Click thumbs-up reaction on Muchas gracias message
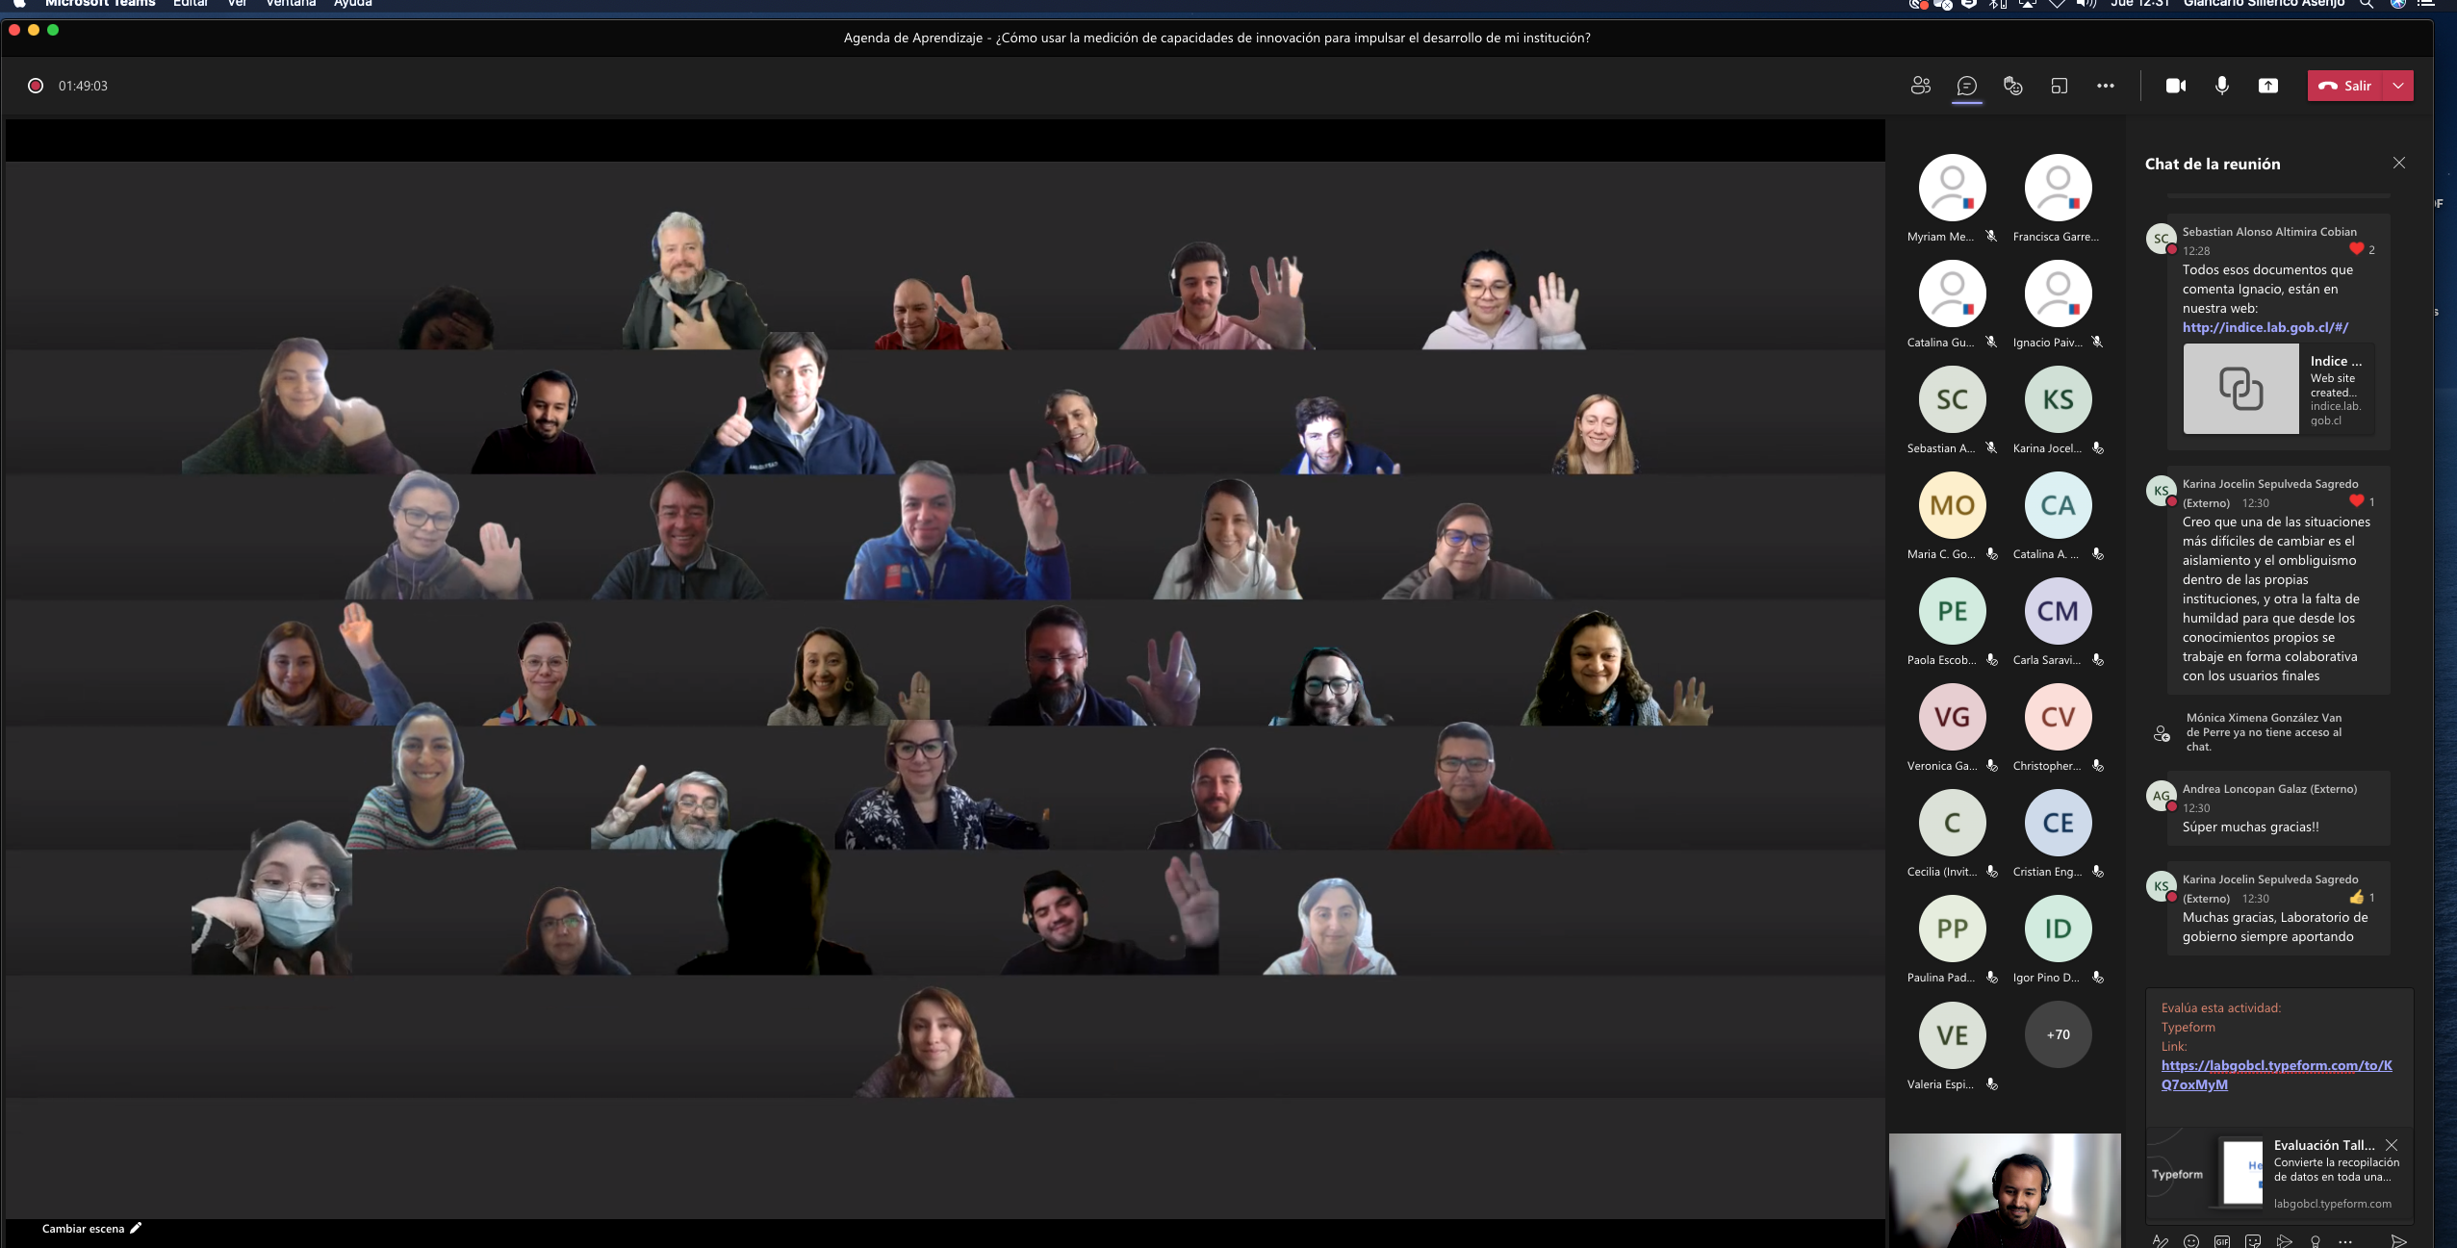The image size is (2457, 1248). tap(2356, 897)
